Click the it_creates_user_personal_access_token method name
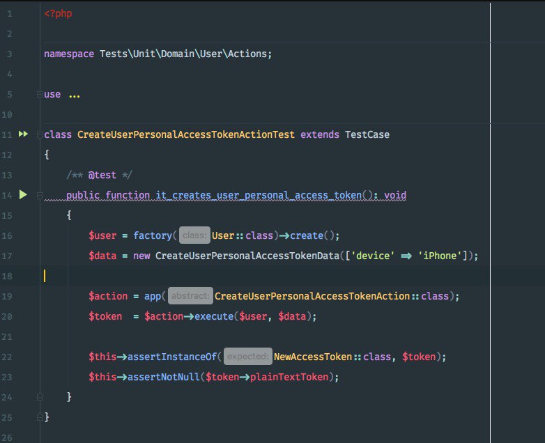The width and height of the screenshot is (545, 443). pyautogui.click(x=259, y=195)
